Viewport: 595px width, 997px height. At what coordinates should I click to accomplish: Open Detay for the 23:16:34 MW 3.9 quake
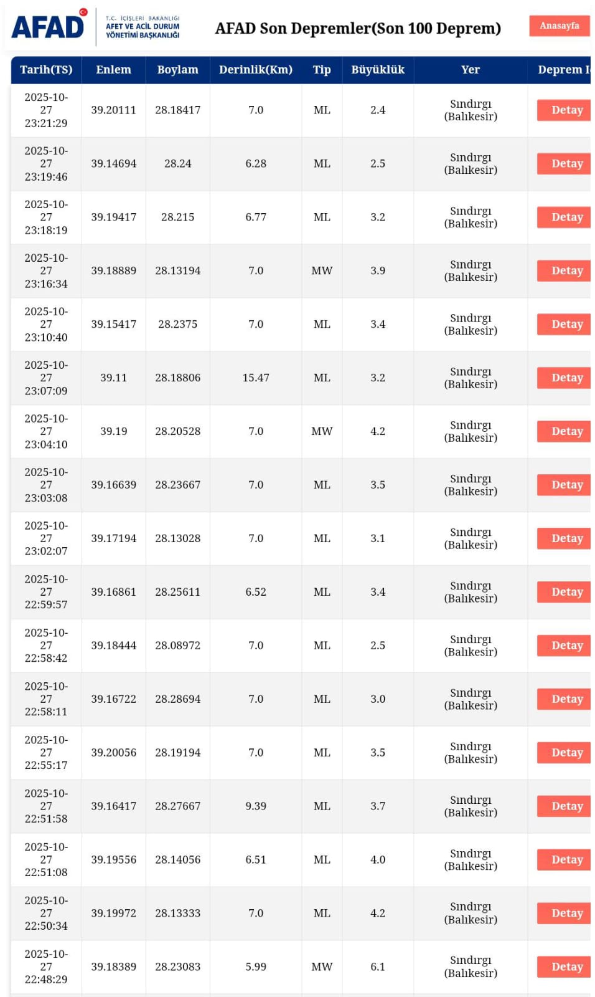tap(566, 271)
